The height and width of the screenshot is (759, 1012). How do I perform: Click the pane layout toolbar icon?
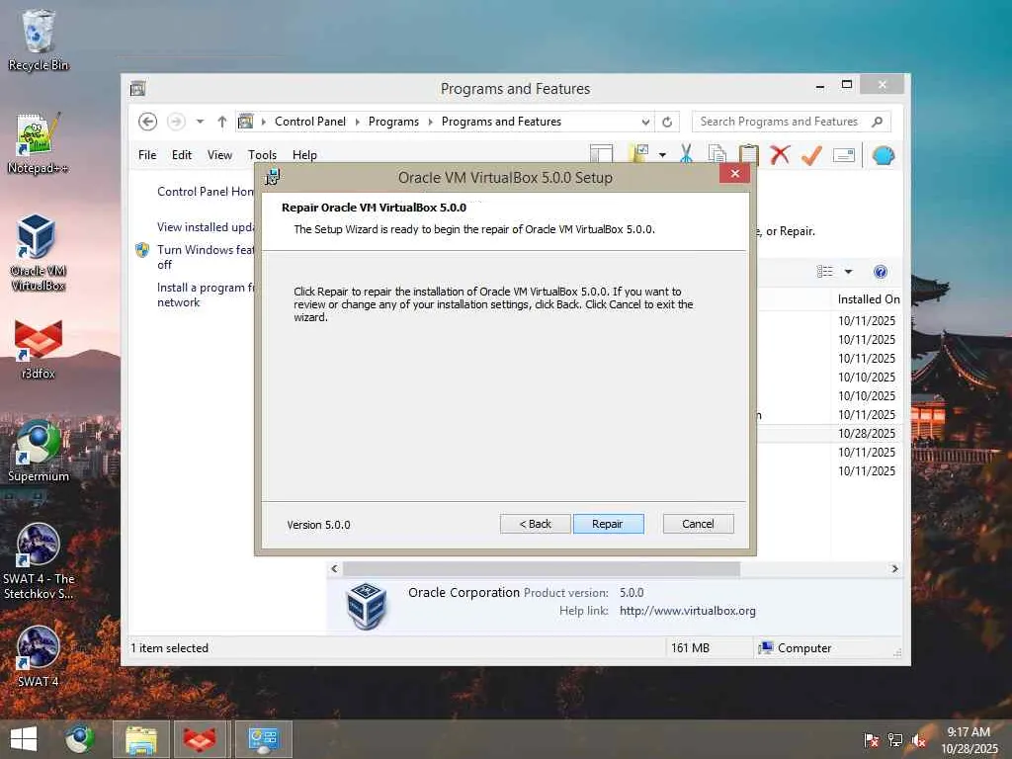602,155
